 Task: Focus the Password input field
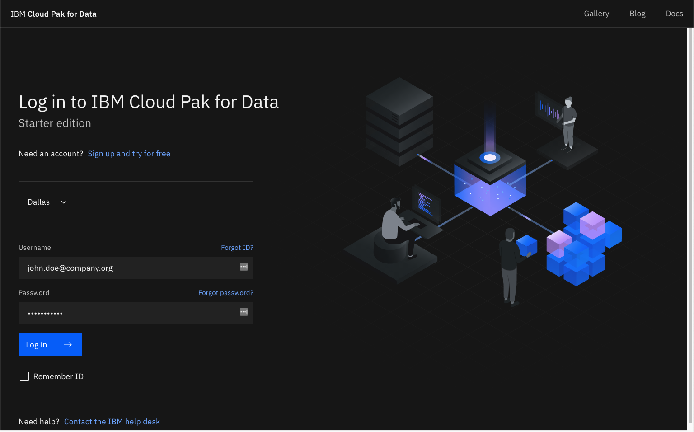point(136,313)
